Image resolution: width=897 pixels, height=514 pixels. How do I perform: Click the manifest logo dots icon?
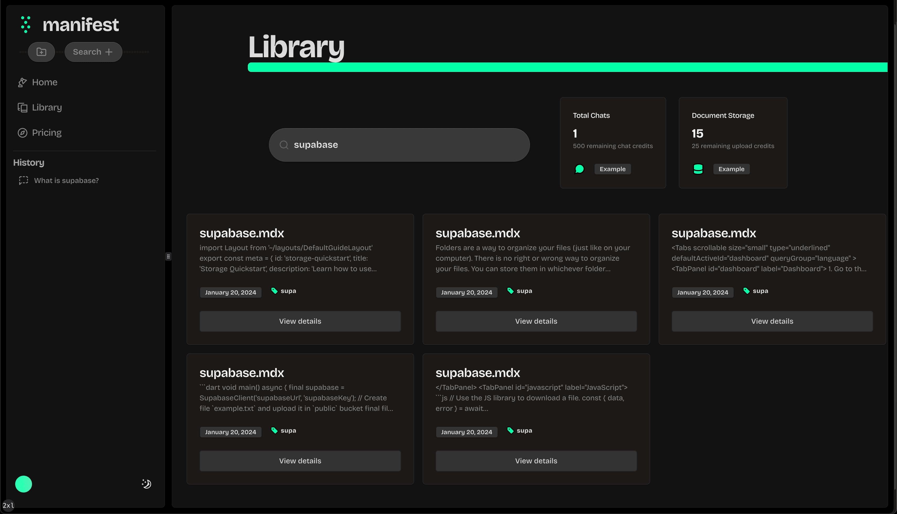(x=25, y=25)
